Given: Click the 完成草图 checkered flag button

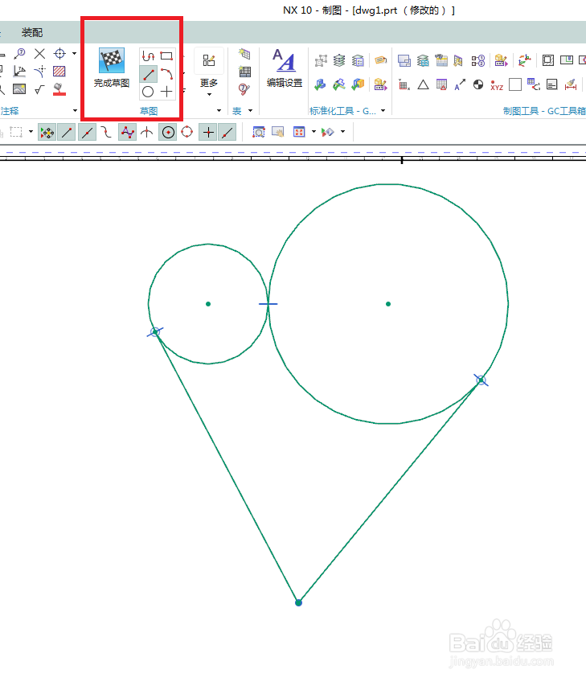Looking at the screenshot, I should tap(112, 68).
